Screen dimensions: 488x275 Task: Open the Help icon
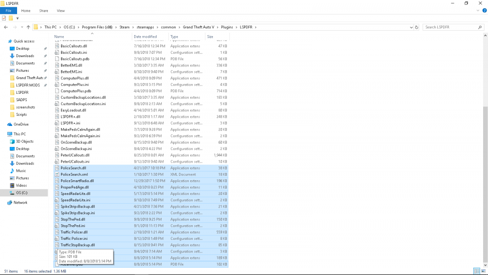[484, 11]
